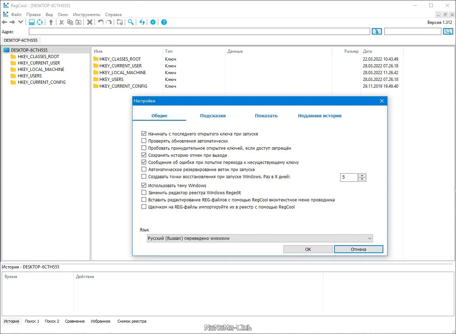Go forward with the right arrow toolbar icon

tap(12, 22)
